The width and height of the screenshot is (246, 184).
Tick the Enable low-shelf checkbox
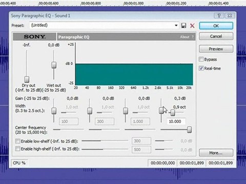pyautogui.click(x=17, y=141)
